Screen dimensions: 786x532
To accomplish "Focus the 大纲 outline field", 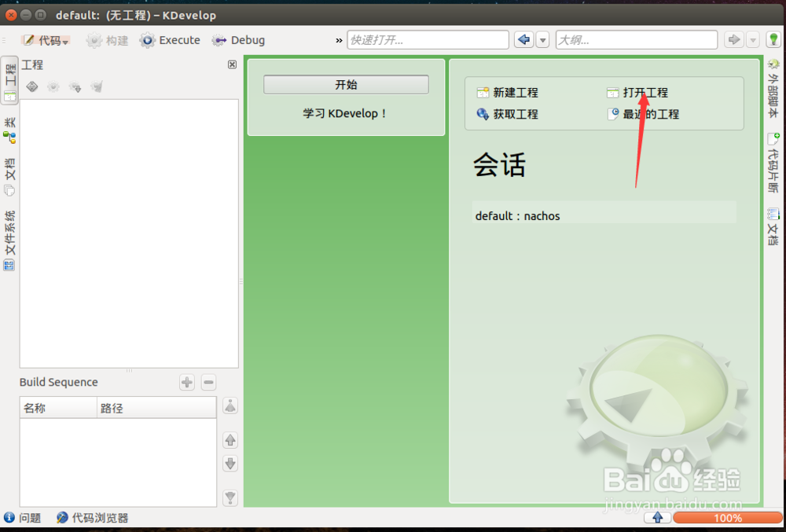I will coord(636,40).
